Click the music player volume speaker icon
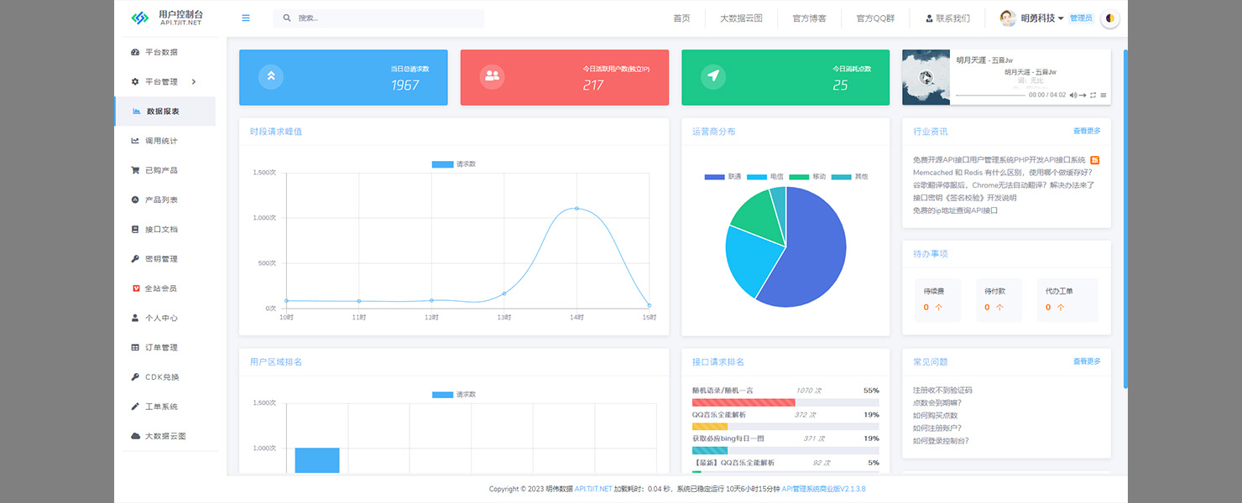 pos(1072,96)
